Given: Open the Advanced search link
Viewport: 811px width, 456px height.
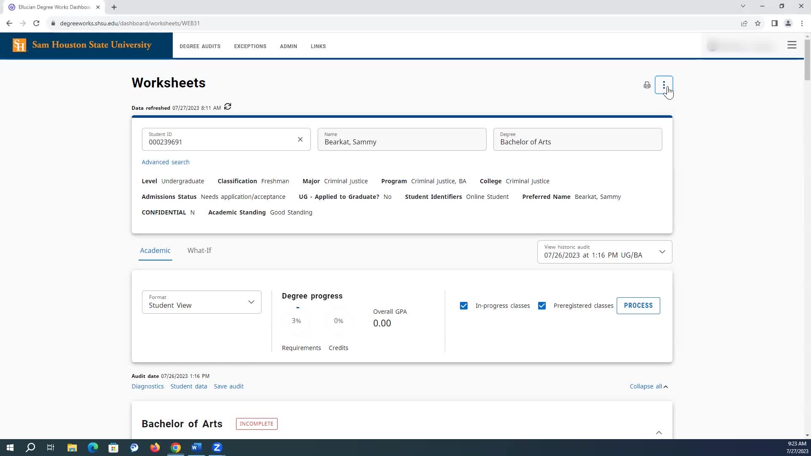Looking at the screenshot, I should tap(166, 162).
